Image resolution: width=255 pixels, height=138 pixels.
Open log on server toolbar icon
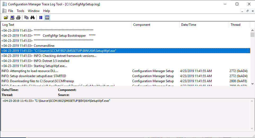tap(12, 18)
